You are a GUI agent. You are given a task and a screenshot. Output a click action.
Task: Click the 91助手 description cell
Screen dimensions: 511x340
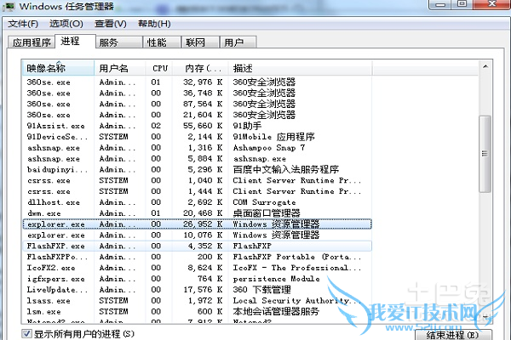(247, 126)
